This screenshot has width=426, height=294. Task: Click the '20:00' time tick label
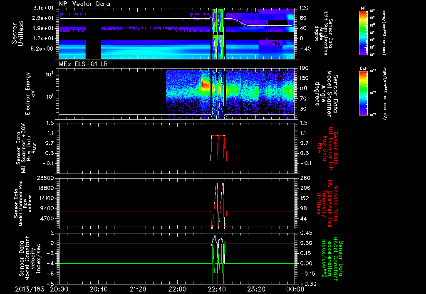[59, 289]
